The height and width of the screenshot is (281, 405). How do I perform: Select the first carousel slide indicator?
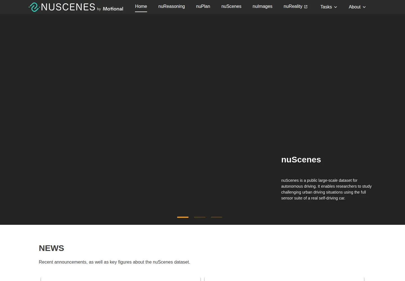tap(183, 217)
